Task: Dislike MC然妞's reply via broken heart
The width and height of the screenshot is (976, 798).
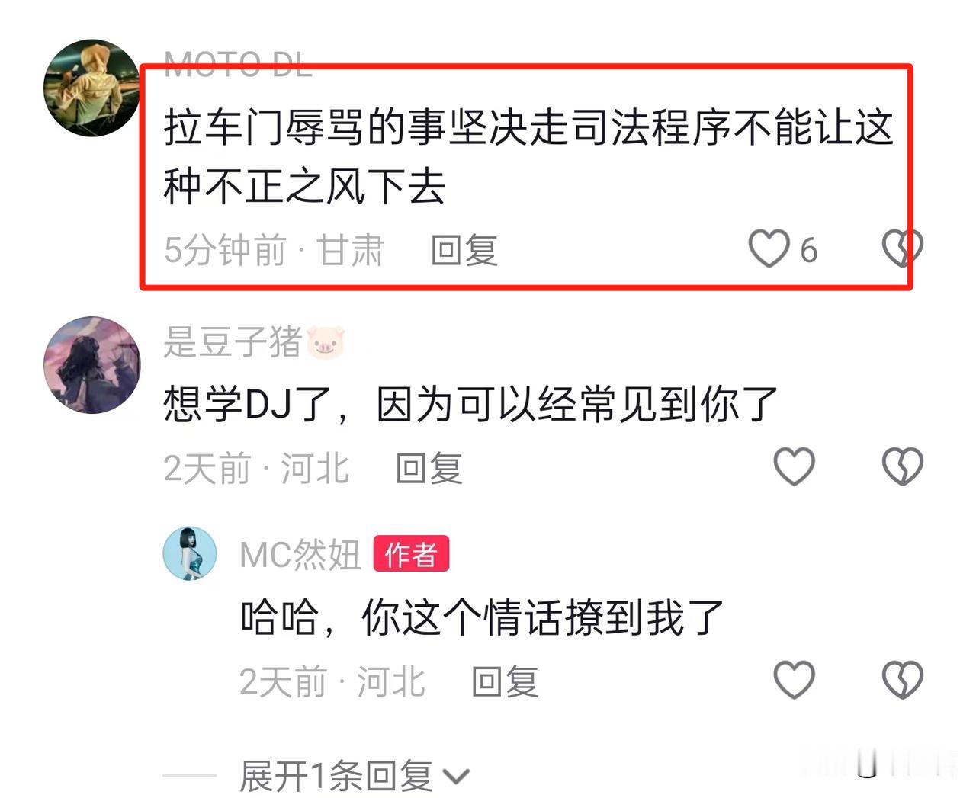Action: pyautogui.click(x=902, y=680)
